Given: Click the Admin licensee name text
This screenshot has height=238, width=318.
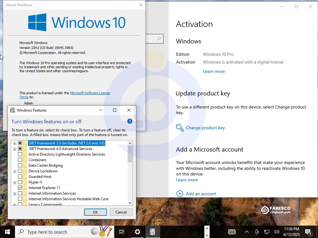Looking at the screenshot, I should point(28,103).
